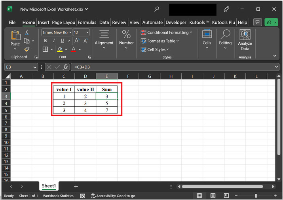Select the Sum header cell E2
Viewport: 283px width, 200px height.
[107, 89]
